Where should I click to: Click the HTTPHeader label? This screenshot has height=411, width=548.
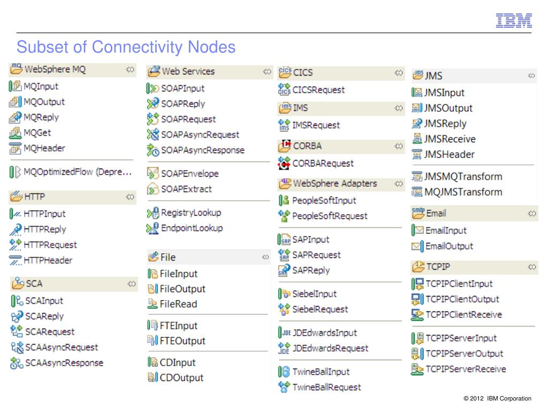(48, 261)
